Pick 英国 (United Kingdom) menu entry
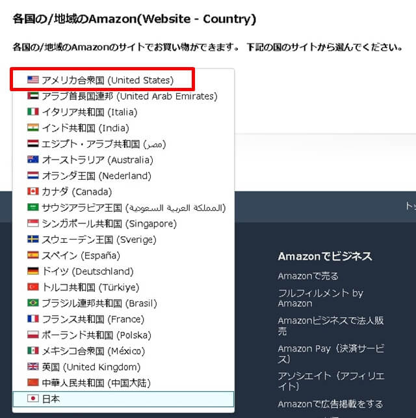The height and width of the screenshot is (418, 416). [91, 367]
